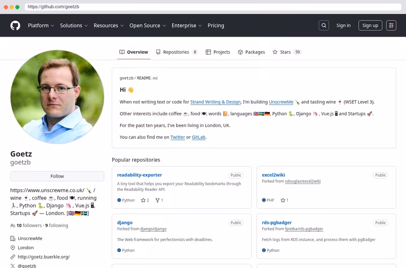Click the location pin icon beside London
This screenshot has height=268, width=406.
pyautogui.click(x=12, y=248)
